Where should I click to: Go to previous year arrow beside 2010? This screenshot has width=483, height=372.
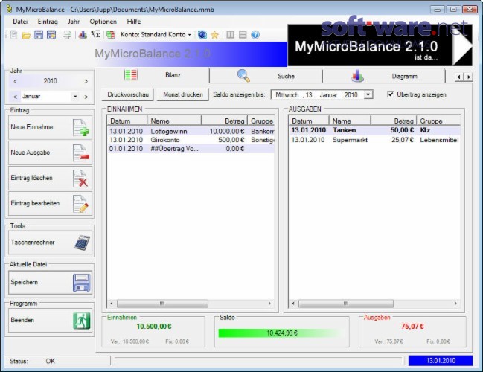click(x=16, y=81)
